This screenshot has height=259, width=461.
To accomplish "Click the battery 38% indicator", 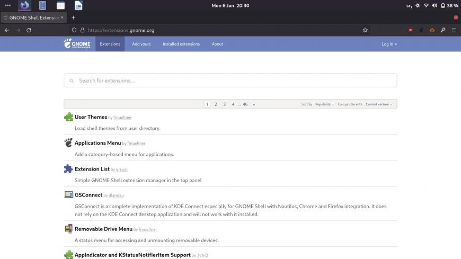I will pos(449,6).
